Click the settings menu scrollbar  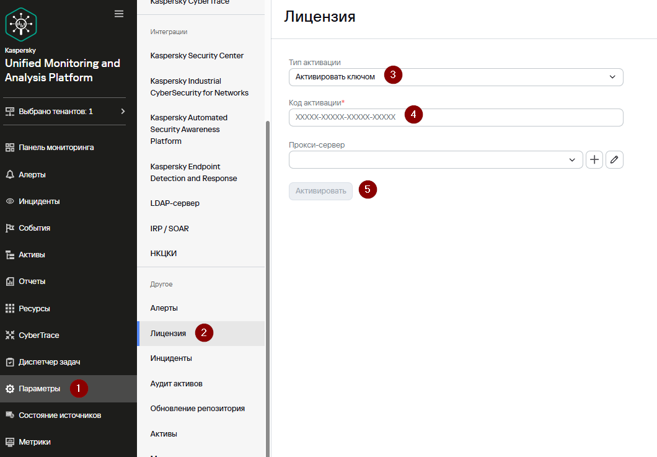coord(268,289)
